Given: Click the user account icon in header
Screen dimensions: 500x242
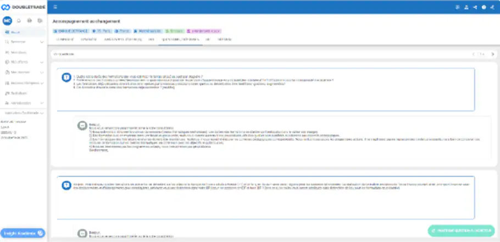Looking at the screenshot, I should 466,7.
